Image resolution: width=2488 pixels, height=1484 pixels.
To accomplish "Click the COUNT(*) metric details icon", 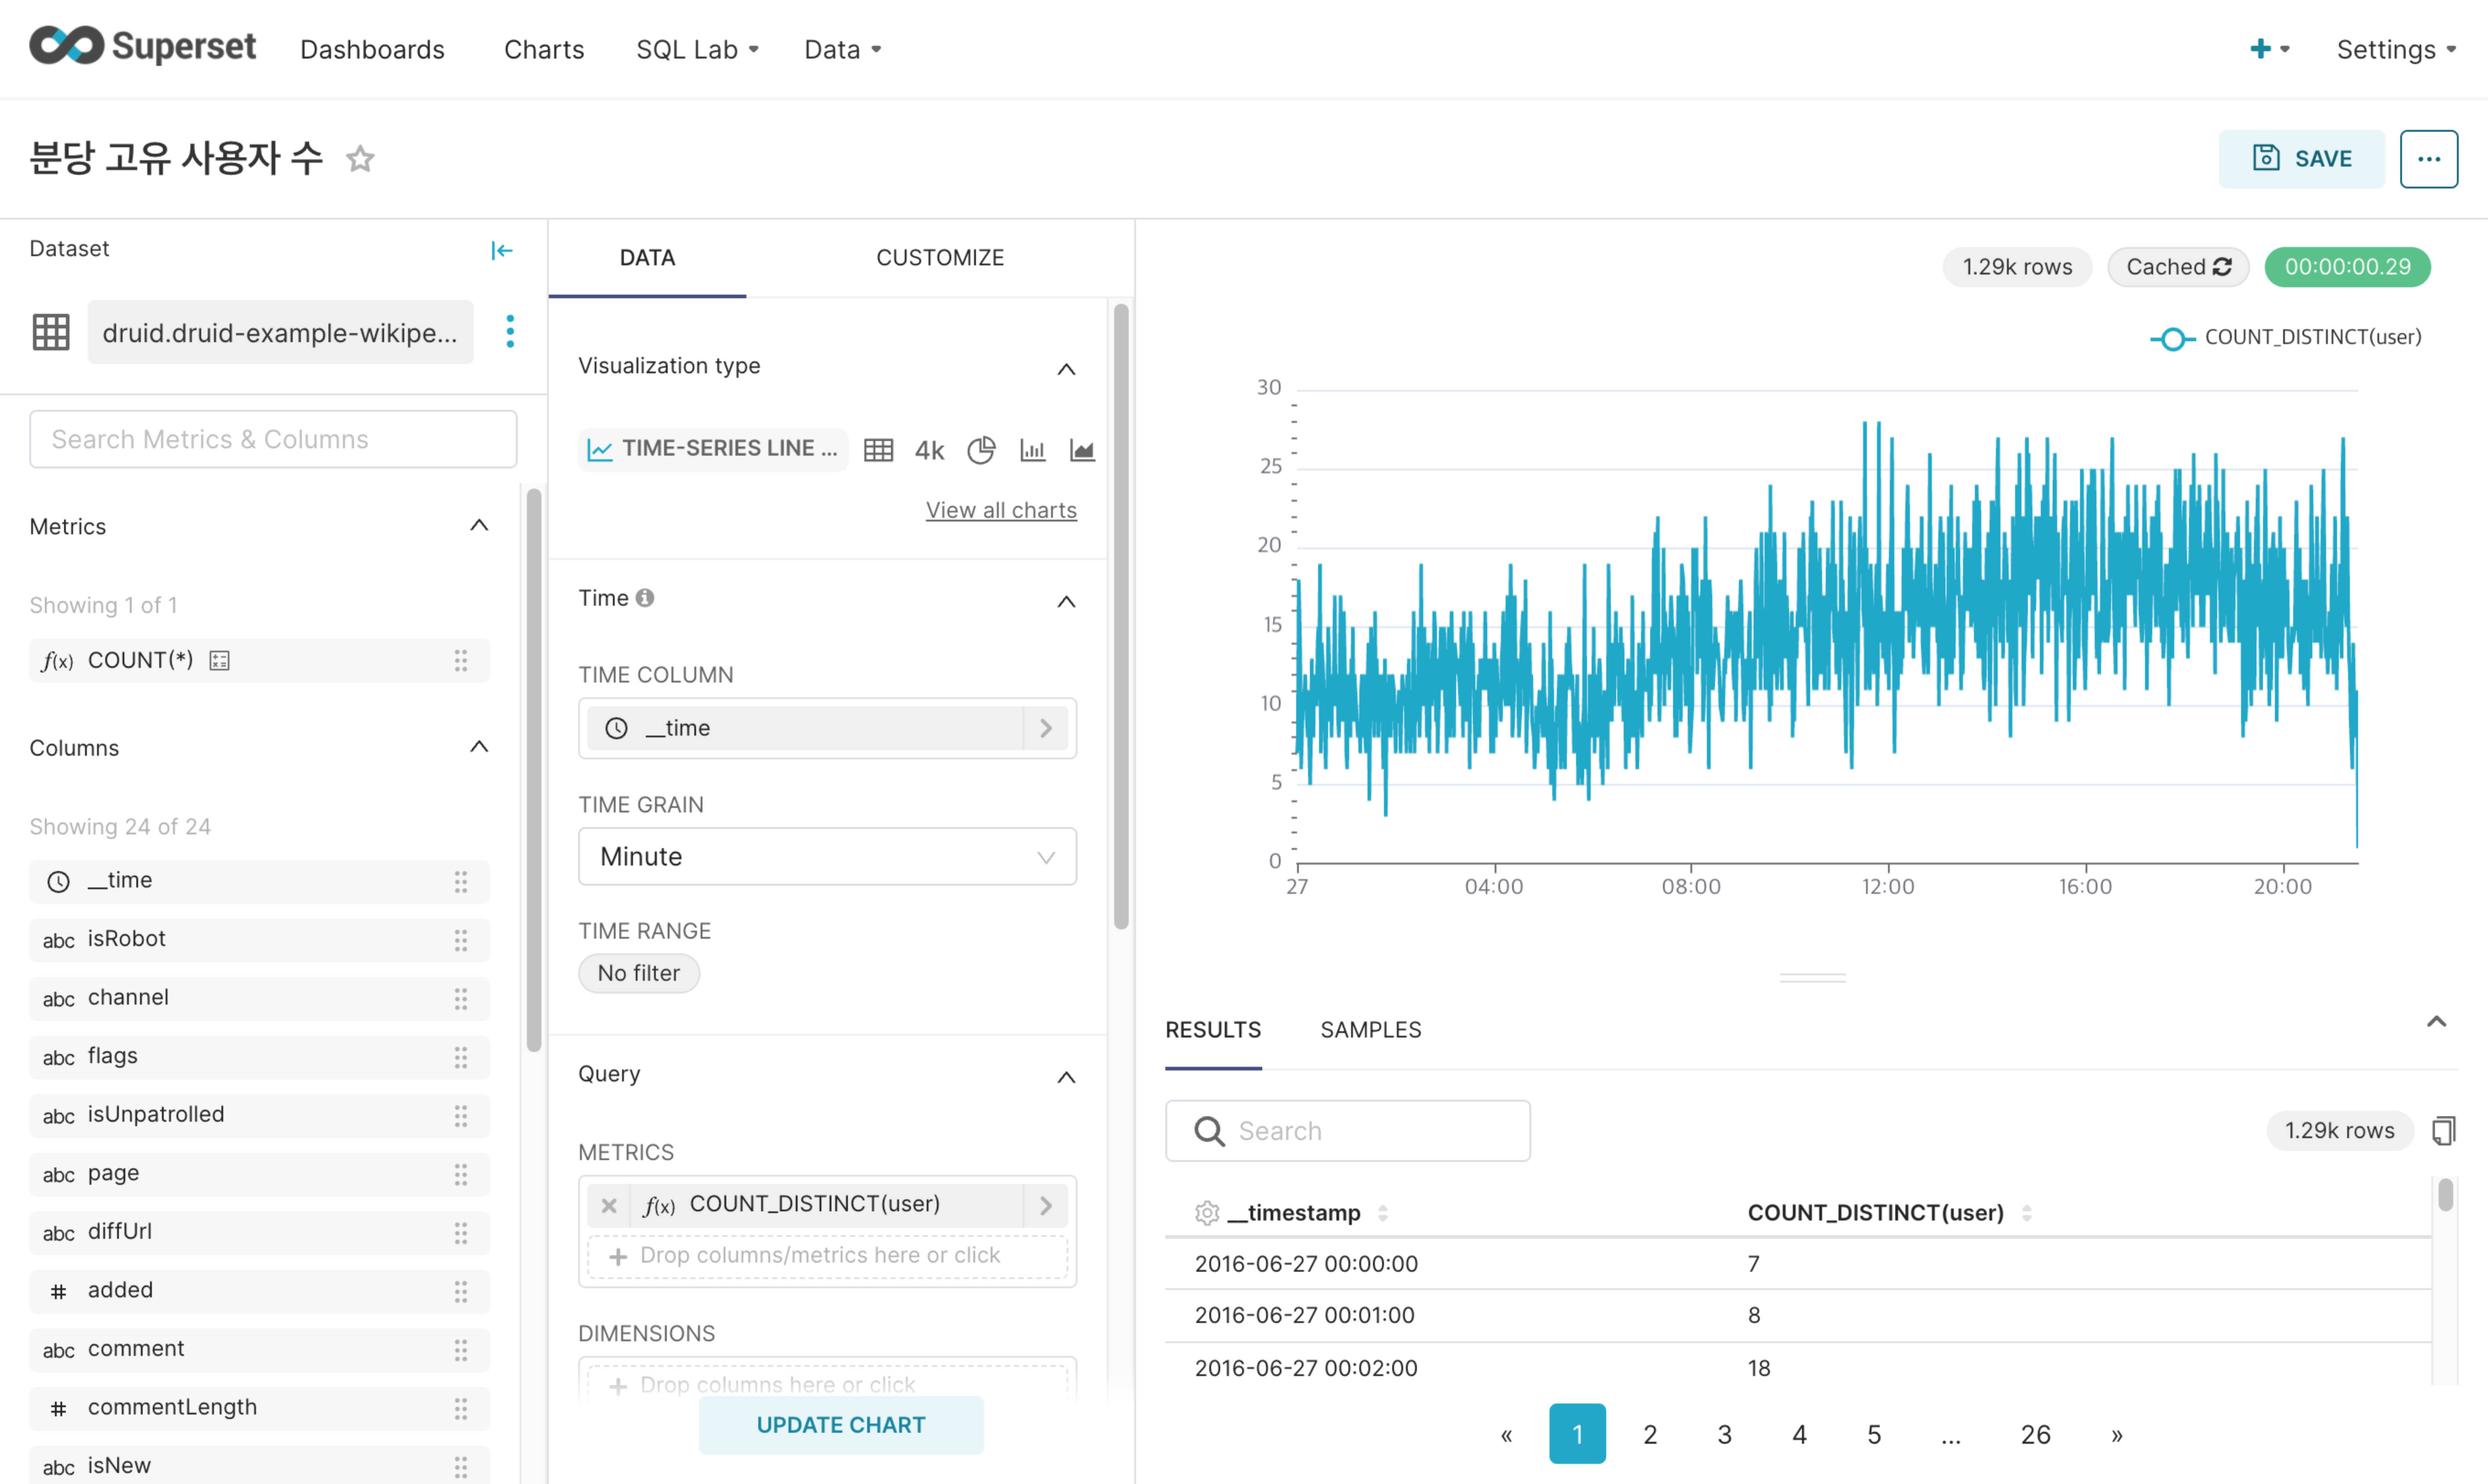I will 219,660.
